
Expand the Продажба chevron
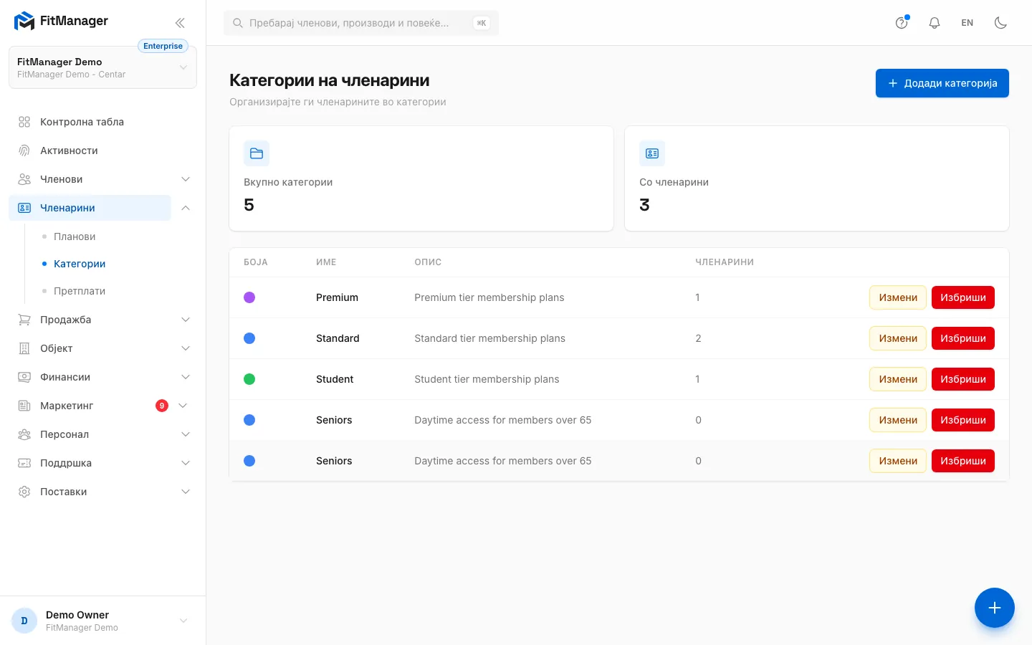[186, 320]
